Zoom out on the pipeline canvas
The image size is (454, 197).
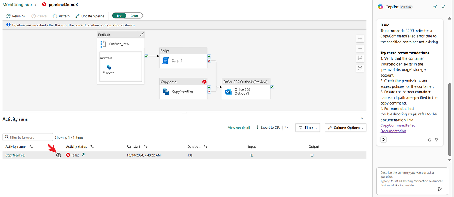point(360,48)
